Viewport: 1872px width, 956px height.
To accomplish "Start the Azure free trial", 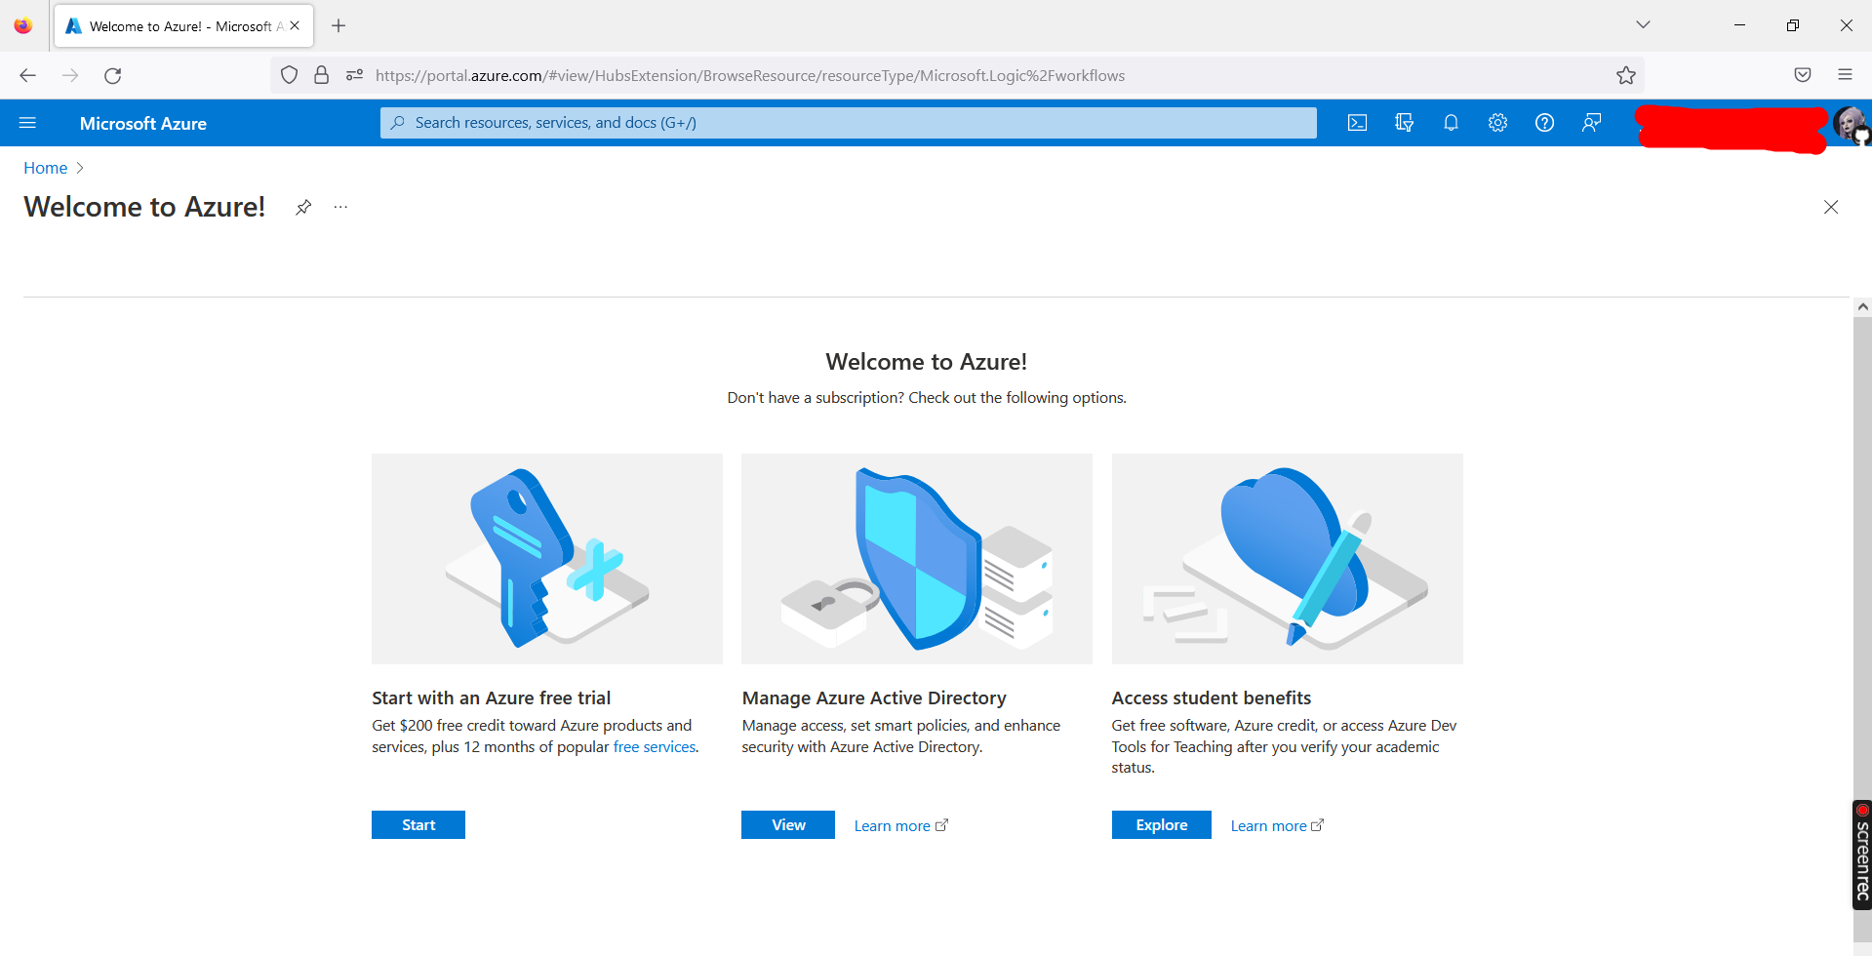I will pyautogui.click(x=418, y=824).
